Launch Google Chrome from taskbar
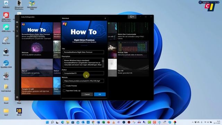This screenshot has width=222, height=125. coord(93,122)
